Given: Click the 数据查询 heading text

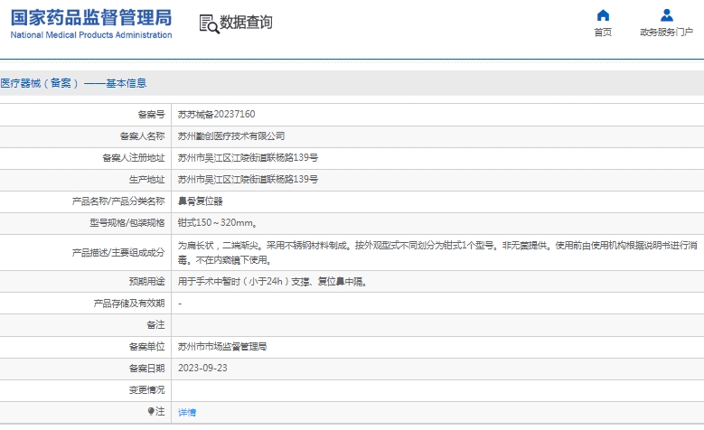Looking at the screenshot, I should (x=246, y=22).
